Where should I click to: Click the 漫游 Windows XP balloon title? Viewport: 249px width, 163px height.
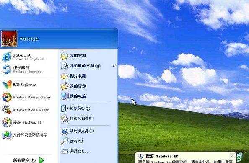[162, 156]
